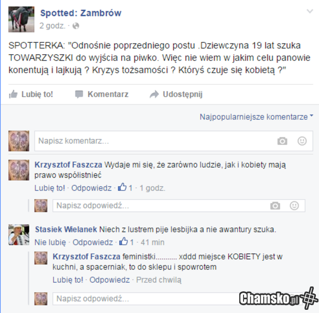This screenshot has height=313, width=319.
Task: Click the thumbs-up count on Stasiek Wielanek's comment
Action: point(127,242)
